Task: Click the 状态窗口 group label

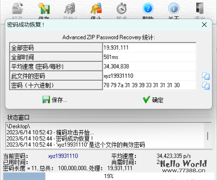Action: (18, 118)
